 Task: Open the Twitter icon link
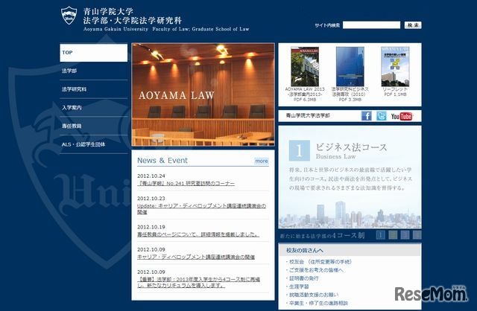pyautogui.click(x=381, y=116)
